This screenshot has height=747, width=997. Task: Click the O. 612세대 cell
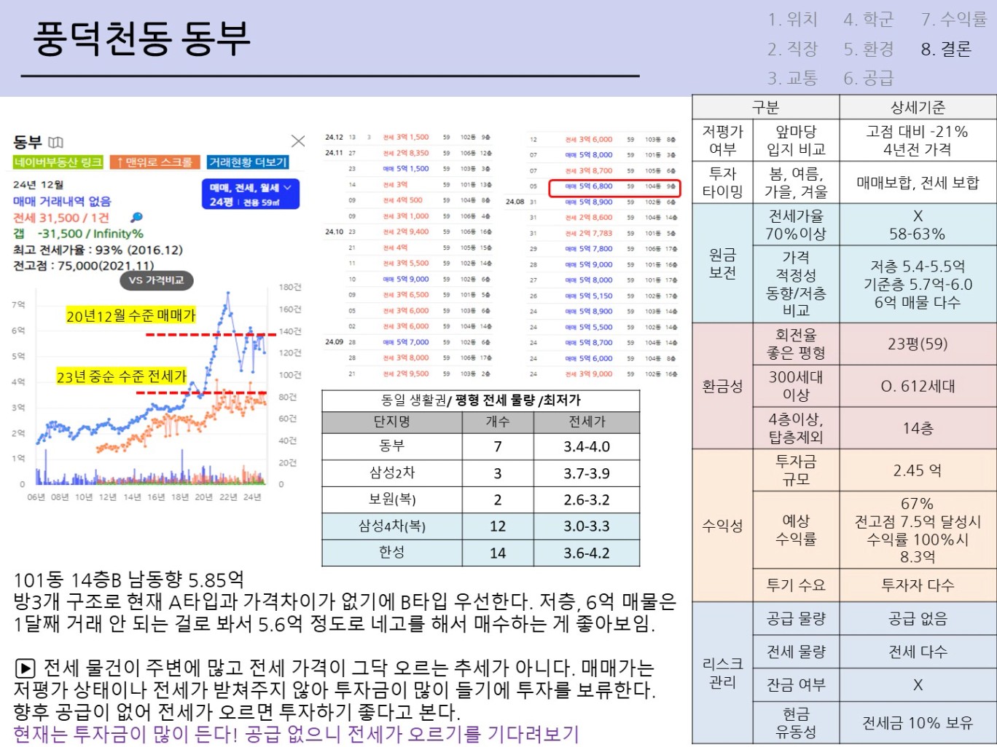[x=918, y=386]
